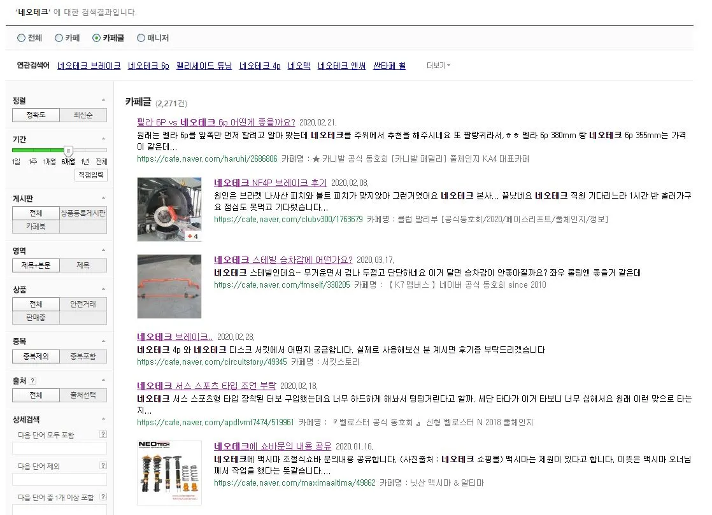Viewport: 712px width, 515px height.
Task: Click the 직접입력 date button
Action: pyautogui.click(x=91, y=175)
